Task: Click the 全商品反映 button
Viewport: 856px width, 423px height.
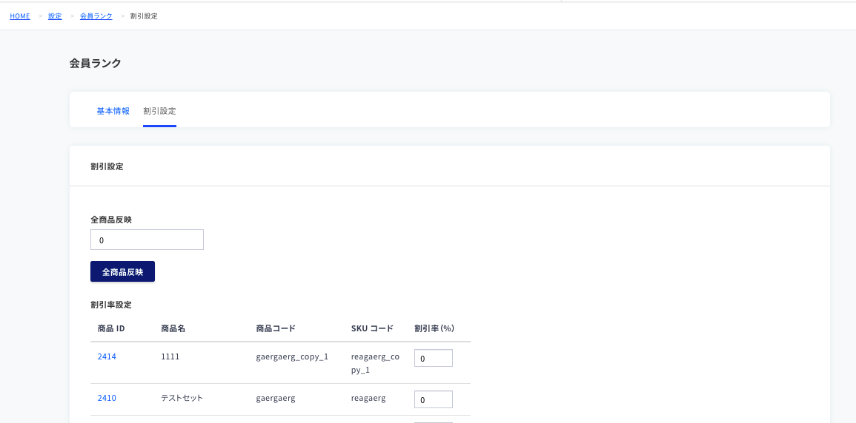Action: (x=122, y=271)
